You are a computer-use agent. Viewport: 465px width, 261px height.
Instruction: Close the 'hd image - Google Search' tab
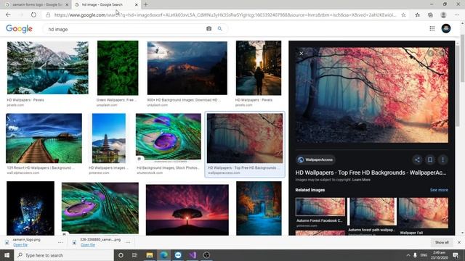tap(137, 5)
